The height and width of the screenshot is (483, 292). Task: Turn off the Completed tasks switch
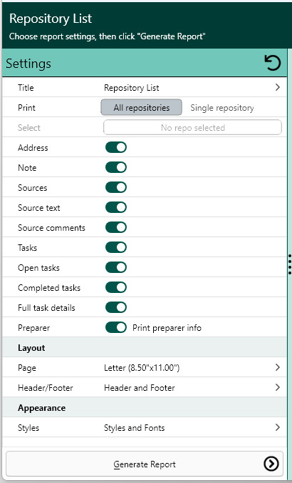coord(116,287)
